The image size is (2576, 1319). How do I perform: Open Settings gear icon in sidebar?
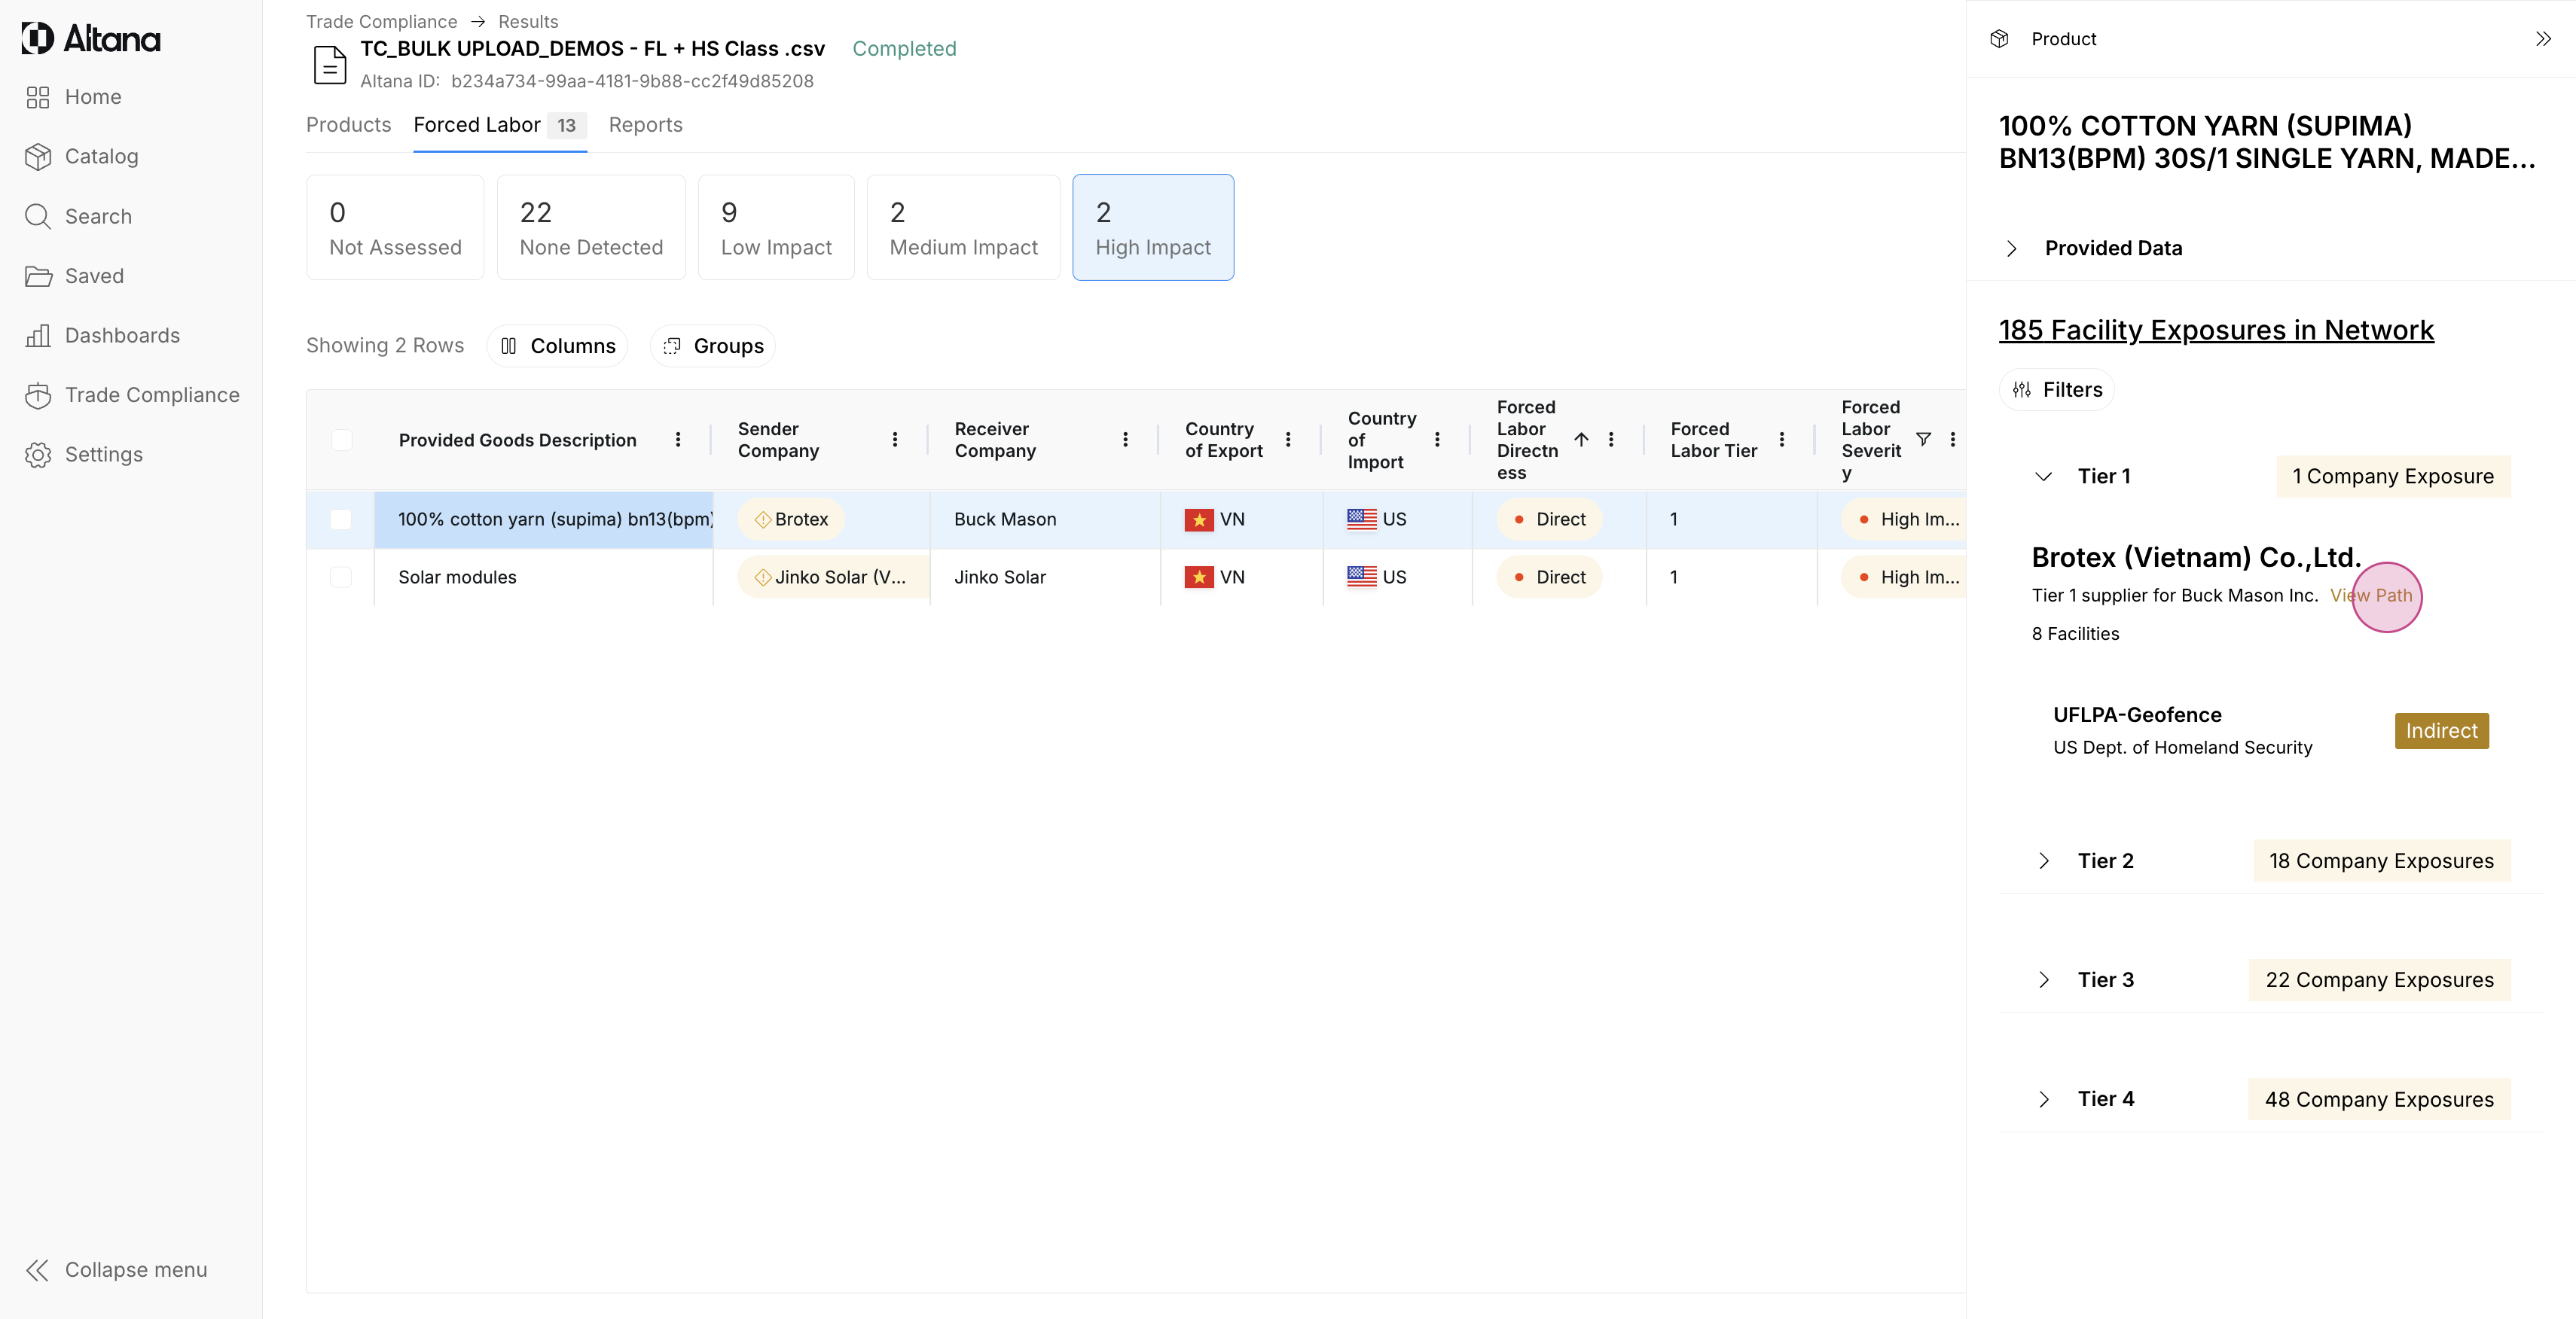(38, 455)
